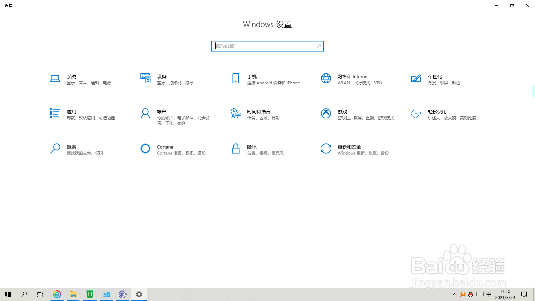Viewport: 535px width, 301px height.
Task: Click magnifier icon in search box
Action: pyautogui.click(x=319, y=46)
